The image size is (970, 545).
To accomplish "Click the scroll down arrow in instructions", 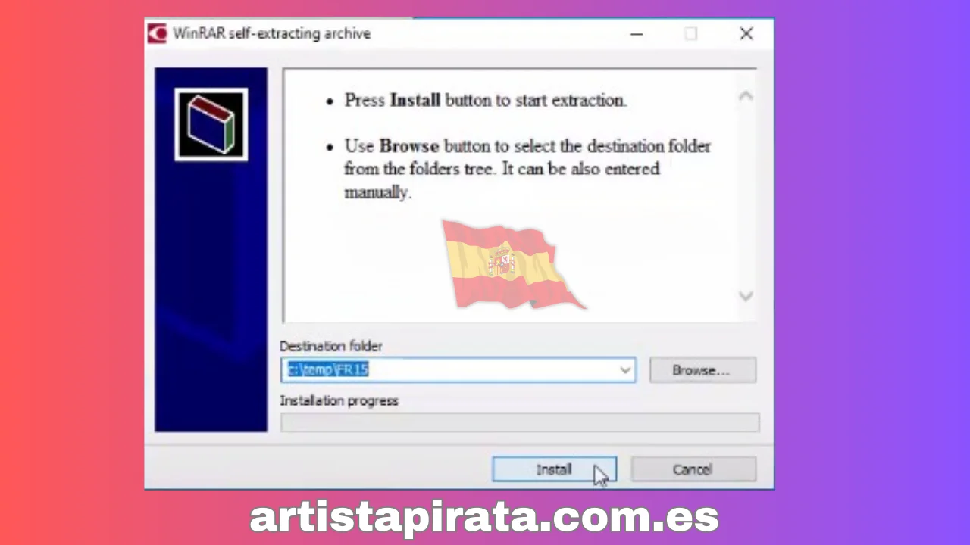I will [x=746, y=296].
